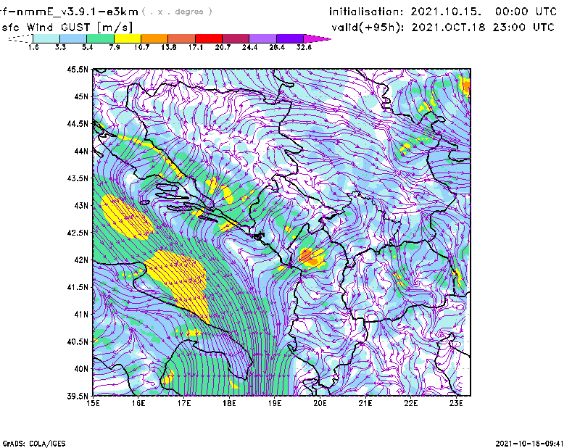The width and height of the screenshot is (580, 448).
Task: Click the lavender 24.4–28.4 legend swatch
Action: pyautogui.click(x=263, y=38)
